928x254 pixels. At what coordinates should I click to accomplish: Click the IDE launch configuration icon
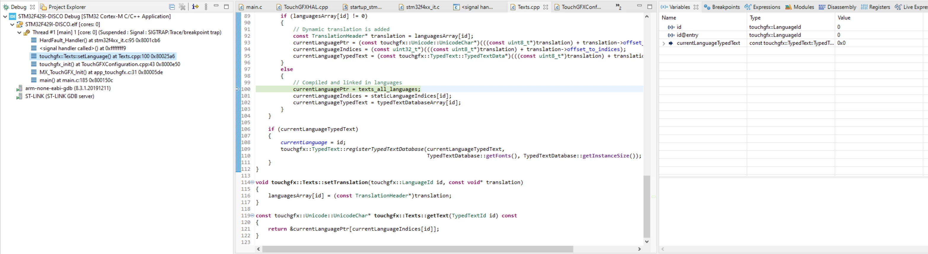(x=13, y=17)
